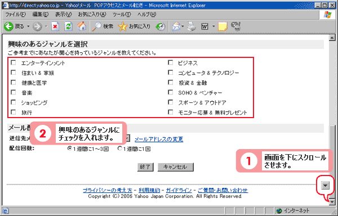
Task: Check the 健康と医学 checkbox
Action: tap(14, 82)
